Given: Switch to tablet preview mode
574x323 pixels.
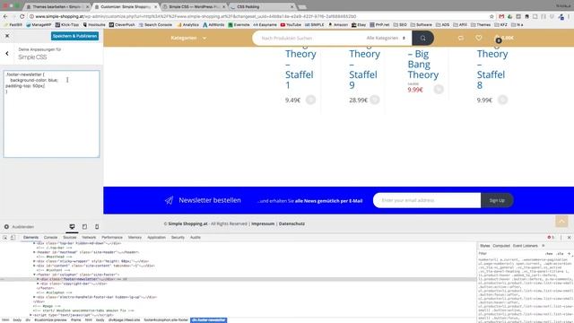Looking at the screenshot, I should (x=84, y=227).
